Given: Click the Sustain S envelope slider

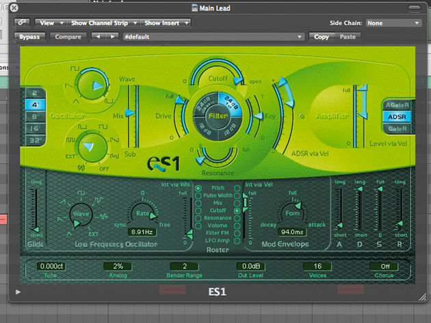Looking at the screenshot, I should click(379, 208).
